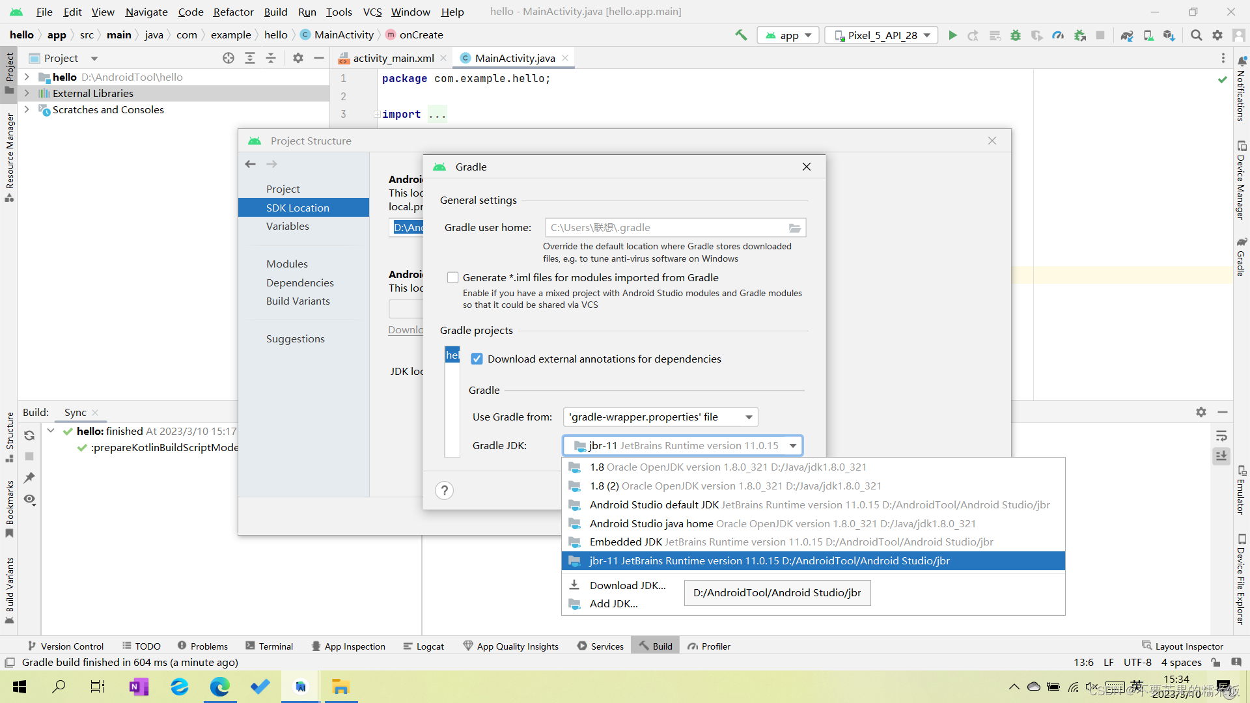Viewport: 1250px width, 703px height.
Task: Open the Terminal tool tab
Action: click(270, 646)
